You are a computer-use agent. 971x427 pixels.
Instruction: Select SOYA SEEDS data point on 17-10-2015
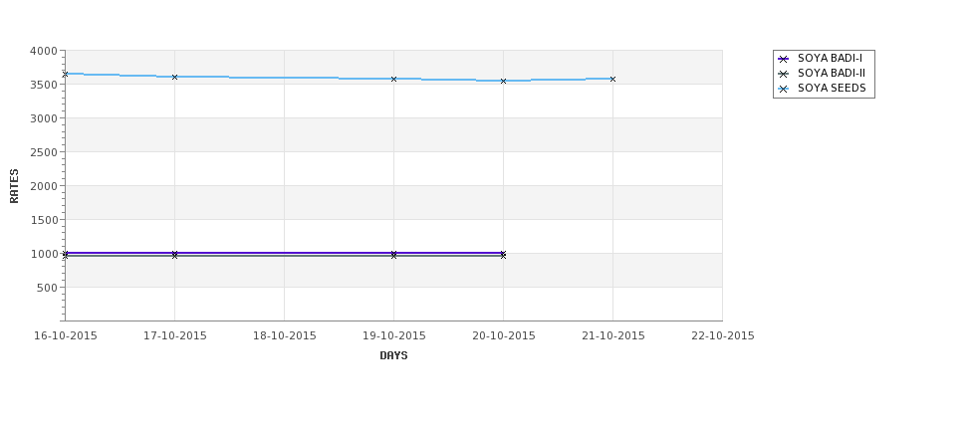pos(175,77)
